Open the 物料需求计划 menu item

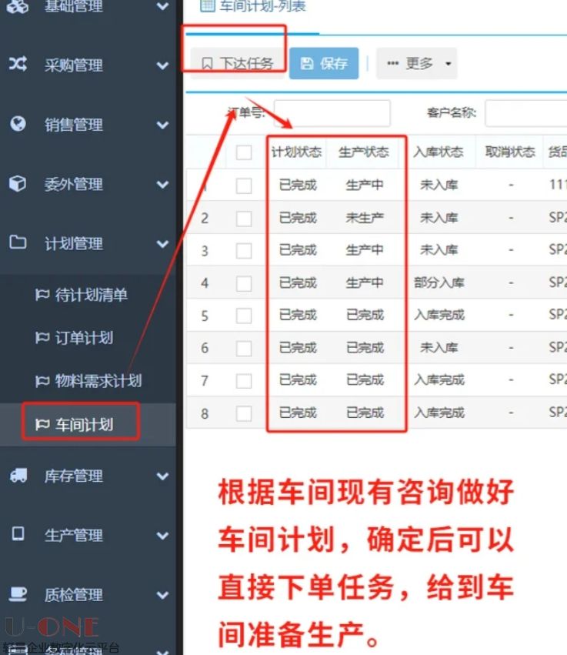tap(88, 380)
